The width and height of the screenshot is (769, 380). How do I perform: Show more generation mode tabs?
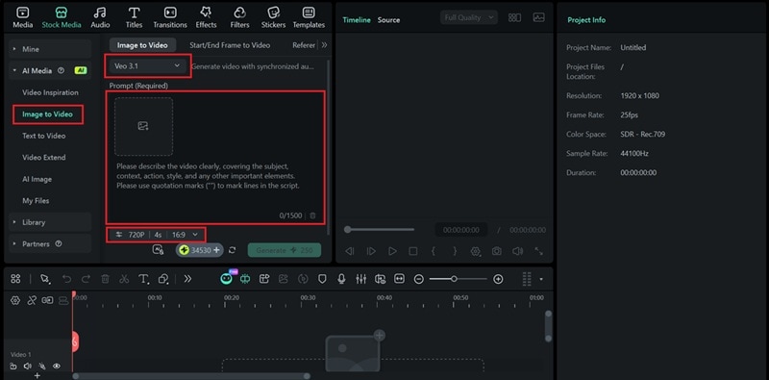pyautogui.click(x=324, y=45)
